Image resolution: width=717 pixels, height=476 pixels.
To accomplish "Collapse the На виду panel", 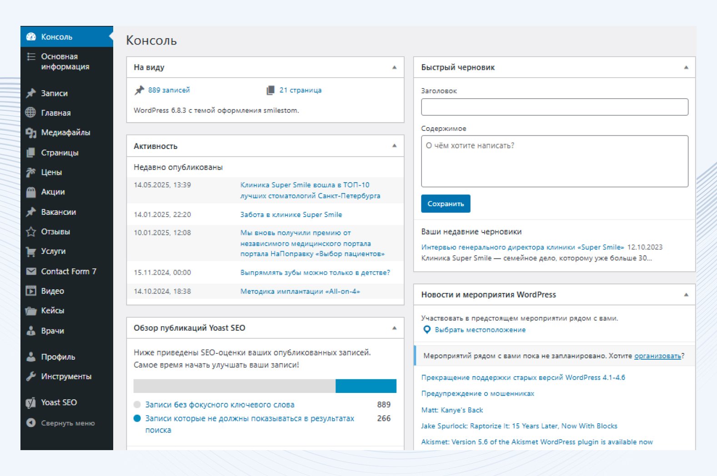I will pyautogui.click(x=394, y=67).
